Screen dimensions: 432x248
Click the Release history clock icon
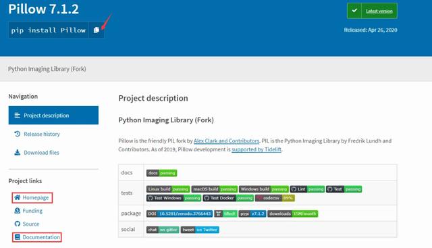point(17,134)
